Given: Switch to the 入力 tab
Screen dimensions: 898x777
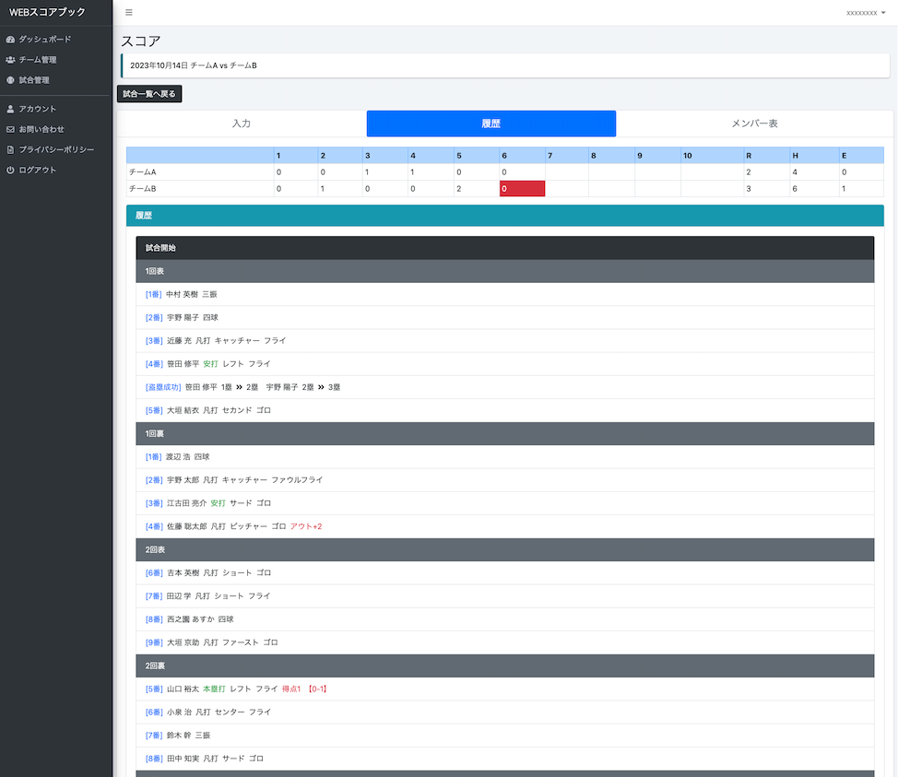Looking at the screenshot, I should 242,124.
